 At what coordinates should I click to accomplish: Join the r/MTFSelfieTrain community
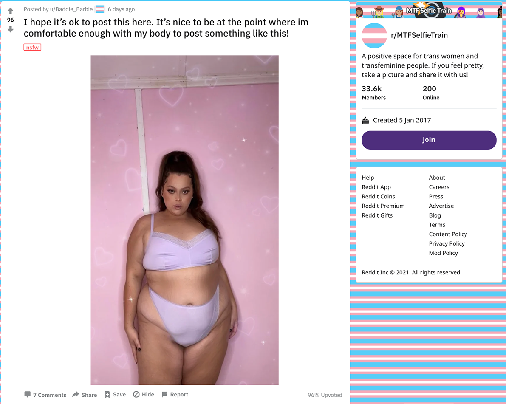coord(429,140)
